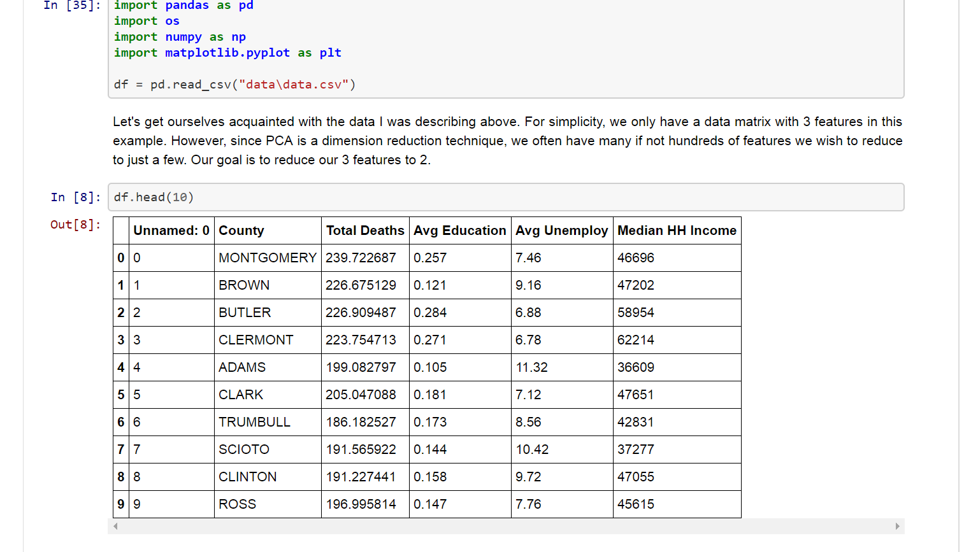Viewport: 964px width, 552px height.
Task: Click the CLINTON county cell
Action: click(x=268, y=477)
